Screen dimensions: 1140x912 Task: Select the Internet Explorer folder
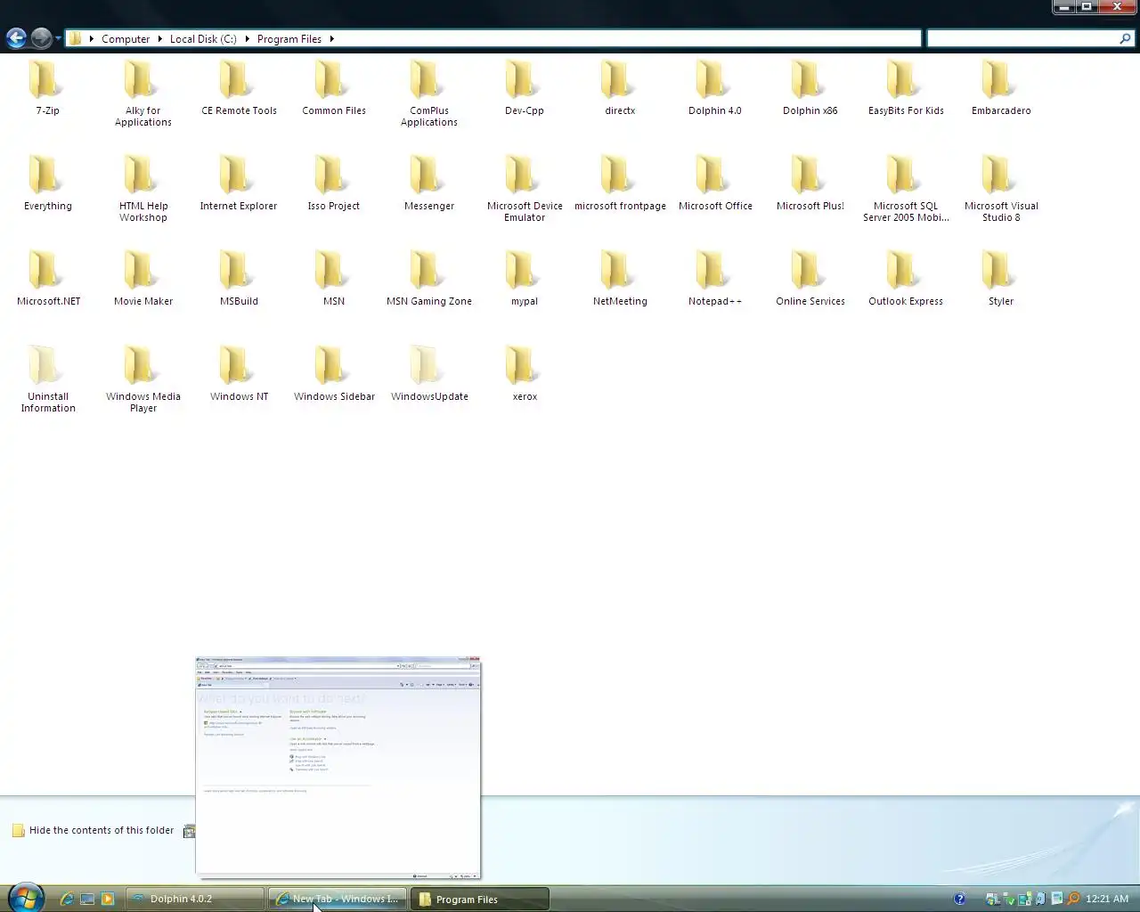coord(239,183)
